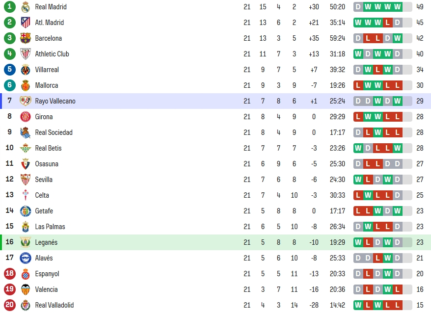This screenshot has height=313, width=431.
Task: Click the Alavés blue crest icon
Action: [26, 258]
